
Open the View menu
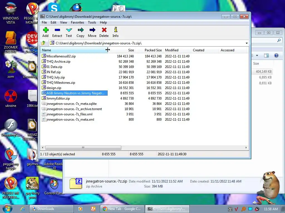pos(63,22)
